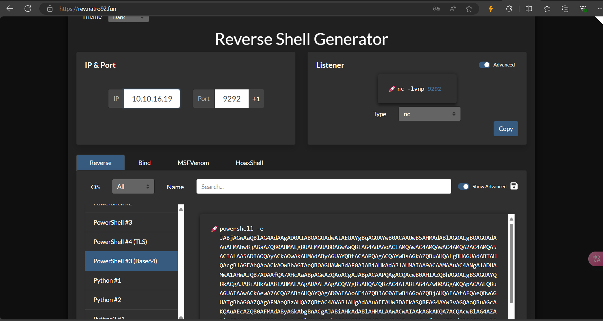Viewport: 603px width, 321px height.
Task: Open browser settings and more menu
Action: (600, 9)
